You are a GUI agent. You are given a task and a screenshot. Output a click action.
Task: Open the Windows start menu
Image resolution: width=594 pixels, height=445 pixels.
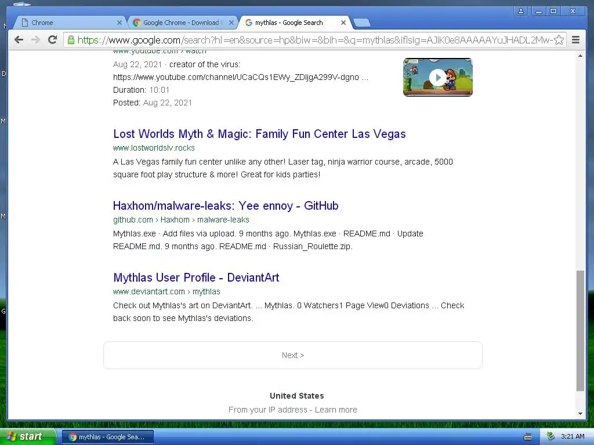(x=27, y=437)
